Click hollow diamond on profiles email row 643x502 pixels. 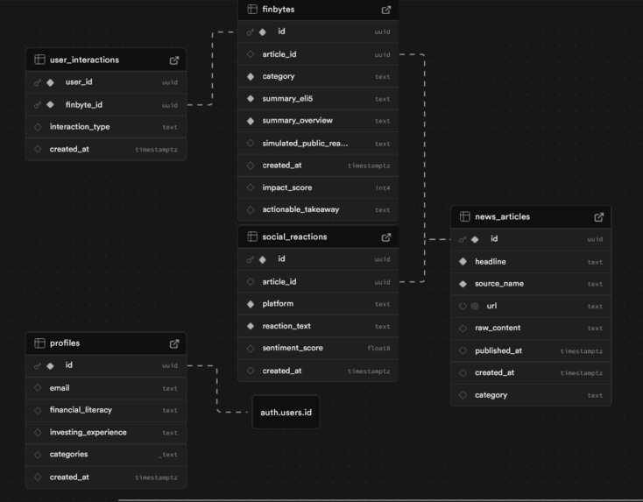point(38,388)
